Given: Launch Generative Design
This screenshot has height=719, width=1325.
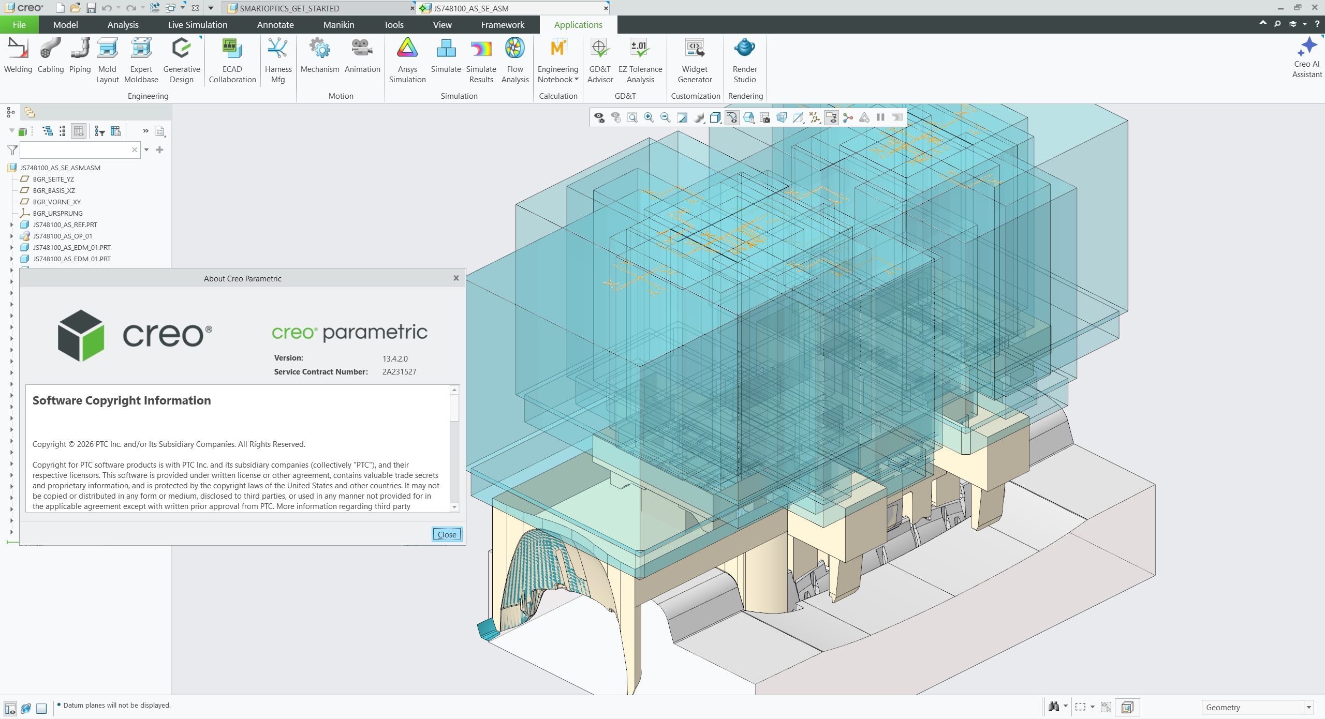Looking at the screenshot, I should (181, 61).
